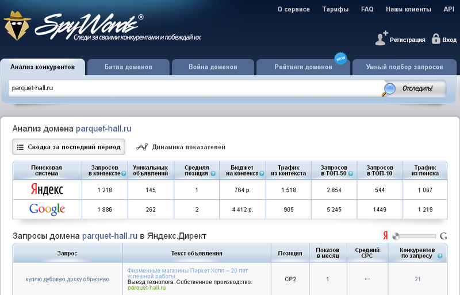Click the Яндекс/Google slider handle
Image resolution: width=460 pixels, height=295 pixels.
click(396, 236)
